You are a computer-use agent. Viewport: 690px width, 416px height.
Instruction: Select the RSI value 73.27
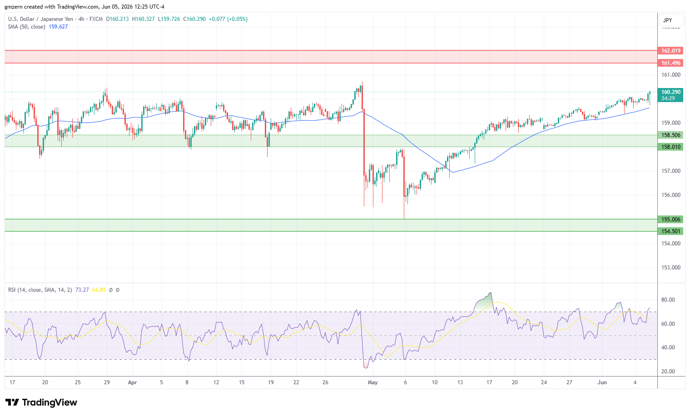click(x=82, y=290)
